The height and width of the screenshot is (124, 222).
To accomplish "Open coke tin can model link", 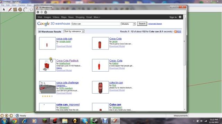I will click(116, 83).
